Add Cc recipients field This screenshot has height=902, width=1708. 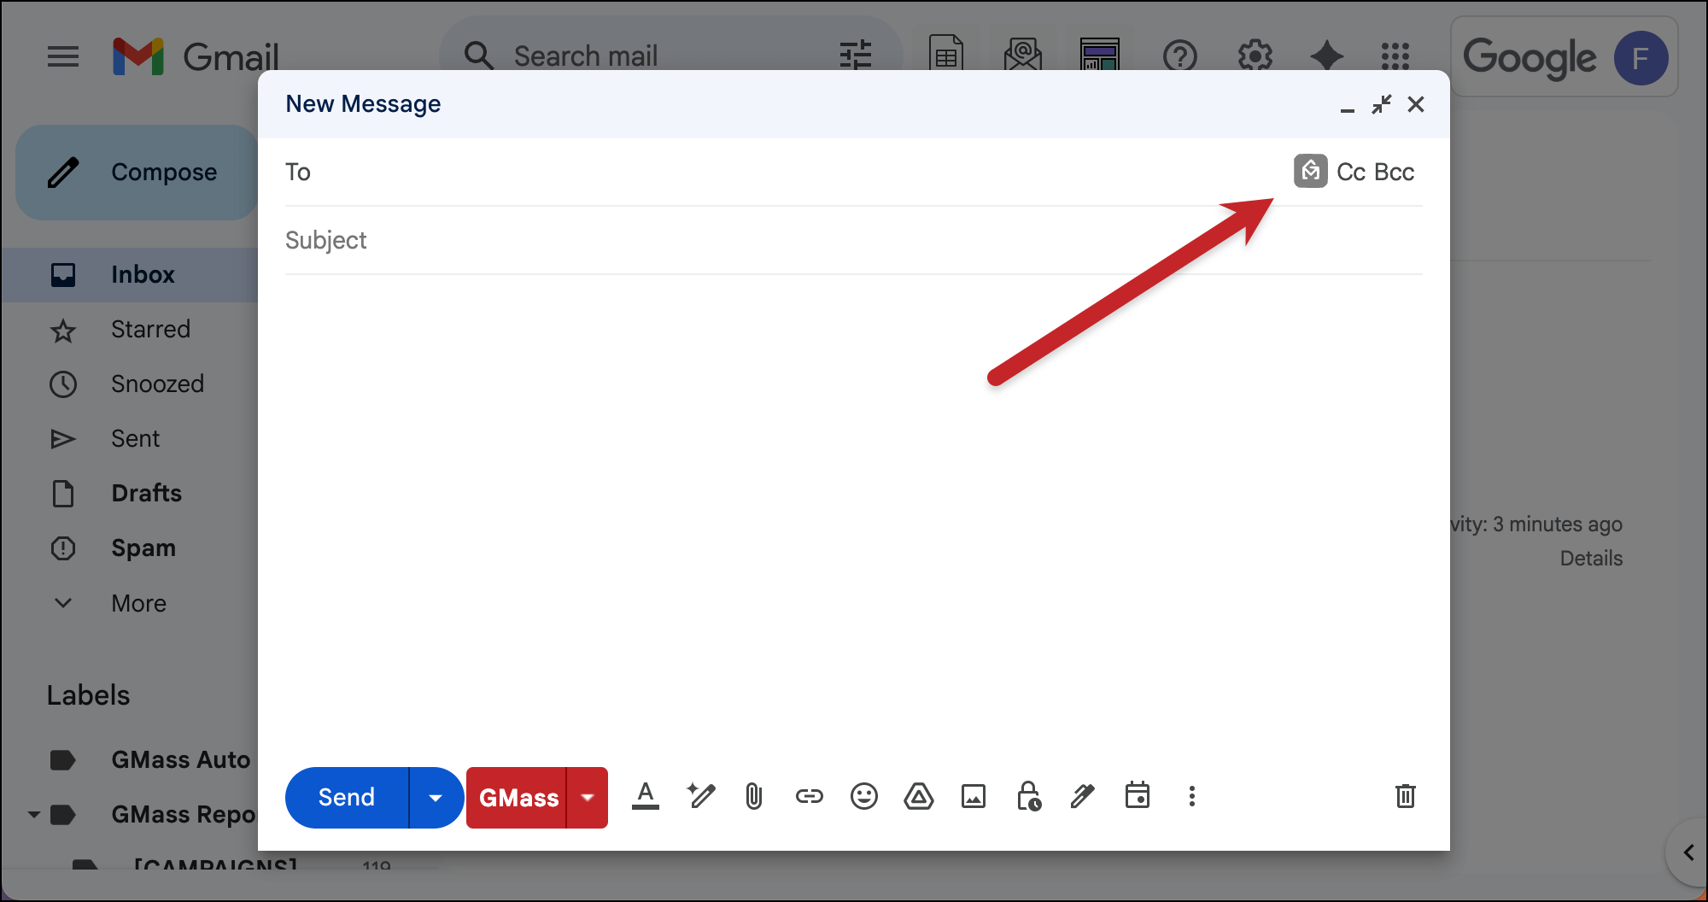point(1350,173)
